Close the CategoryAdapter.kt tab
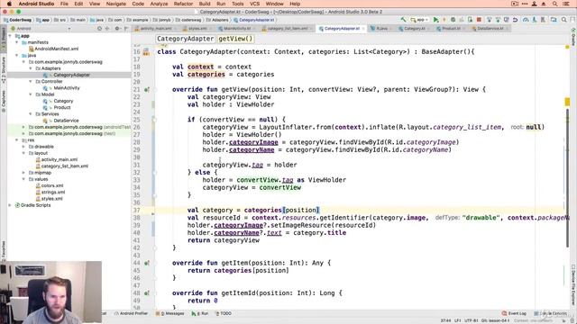This screenshot has width=577, height=324. [x=363, y=29]
